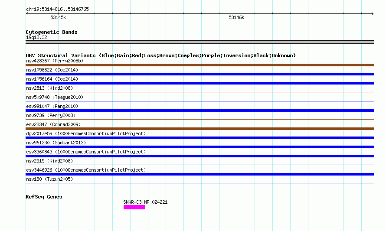Image resolution: width=386 pixels, height=231 pixels.
Task: Click the nsv428367 (Perry2008b) variant label
Action: [x=55, y=61]
